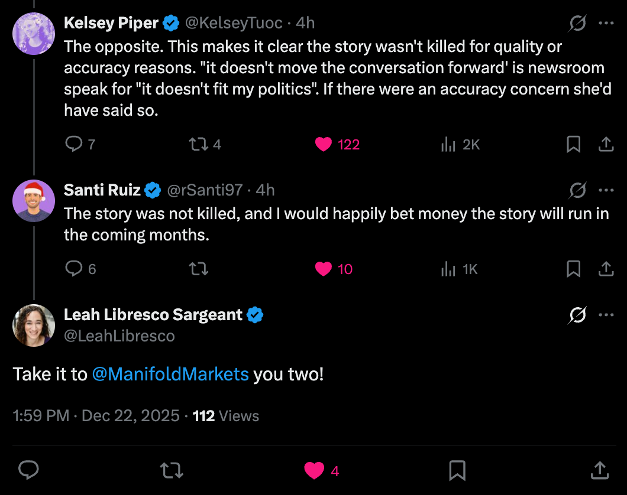Screen dimensions: 627x495
Task: Open more options on Kelsey Piper's tweet
Action: 606,24
